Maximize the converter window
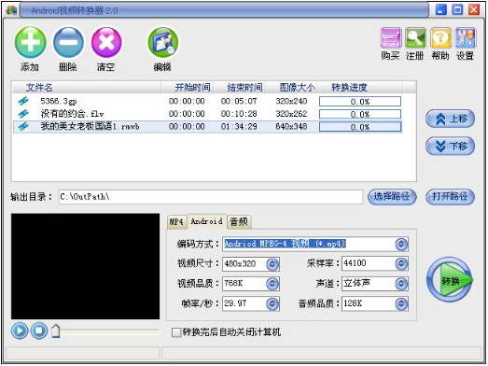Screen dimensions: 488x366 tap(457, 10)
